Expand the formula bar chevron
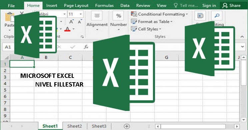 coord(243,47)
